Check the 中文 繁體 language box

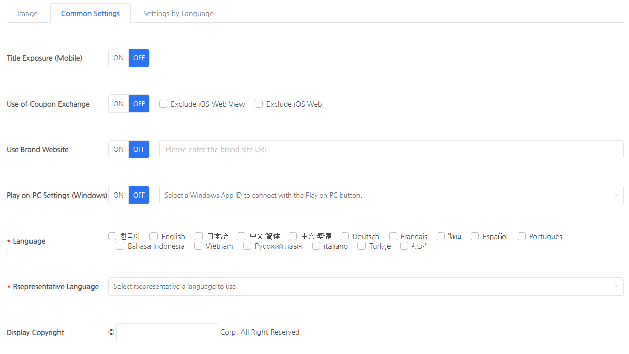293,236
